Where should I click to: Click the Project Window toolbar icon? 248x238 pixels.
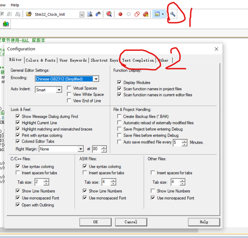pos(157,14)
